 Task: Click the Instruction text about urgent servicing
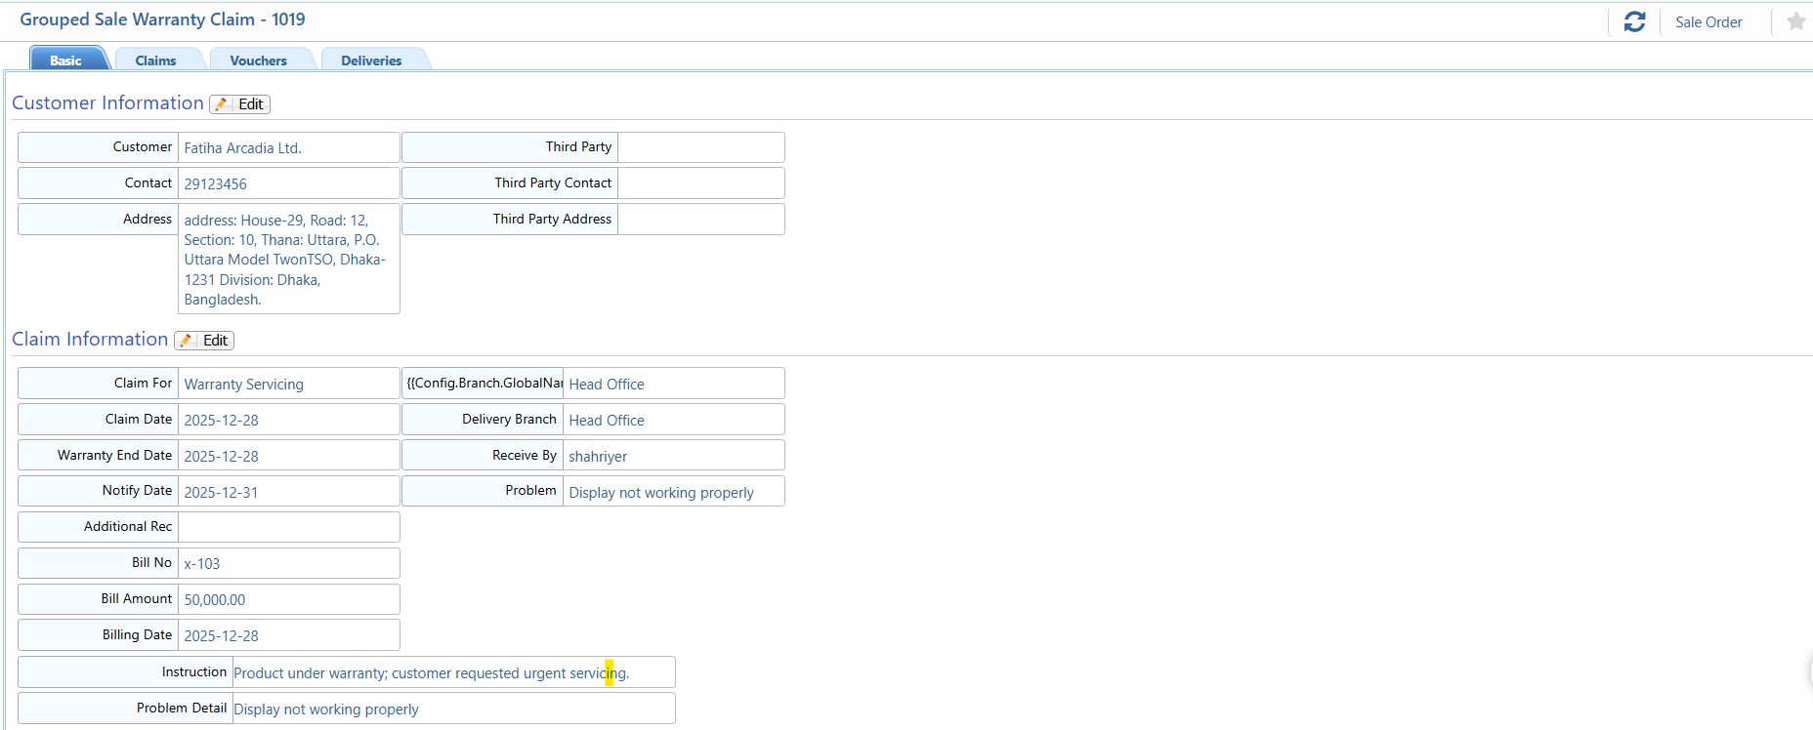point(431,673)
